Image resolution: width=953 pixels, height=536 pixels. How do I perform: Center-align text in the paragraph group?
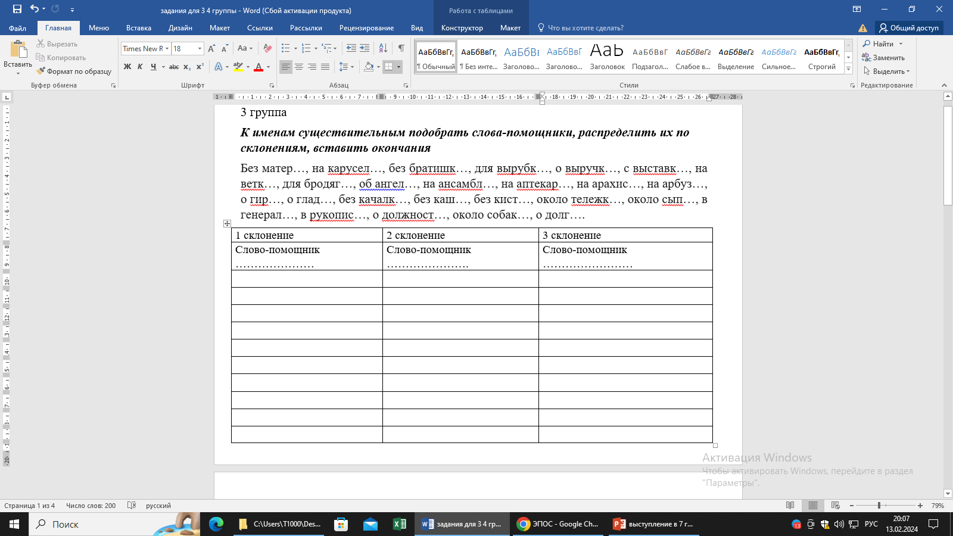click(299, 67)
